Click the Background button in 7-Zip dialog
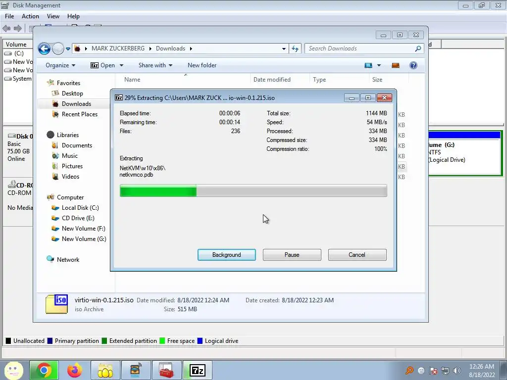 [x=227, y=255]
